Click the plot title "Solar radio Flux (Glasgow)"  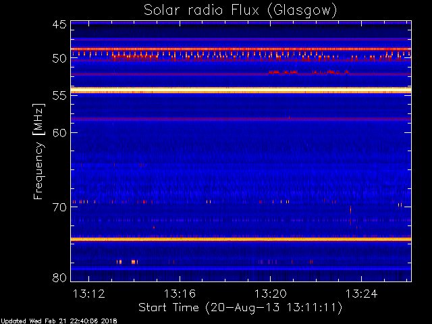240,11
